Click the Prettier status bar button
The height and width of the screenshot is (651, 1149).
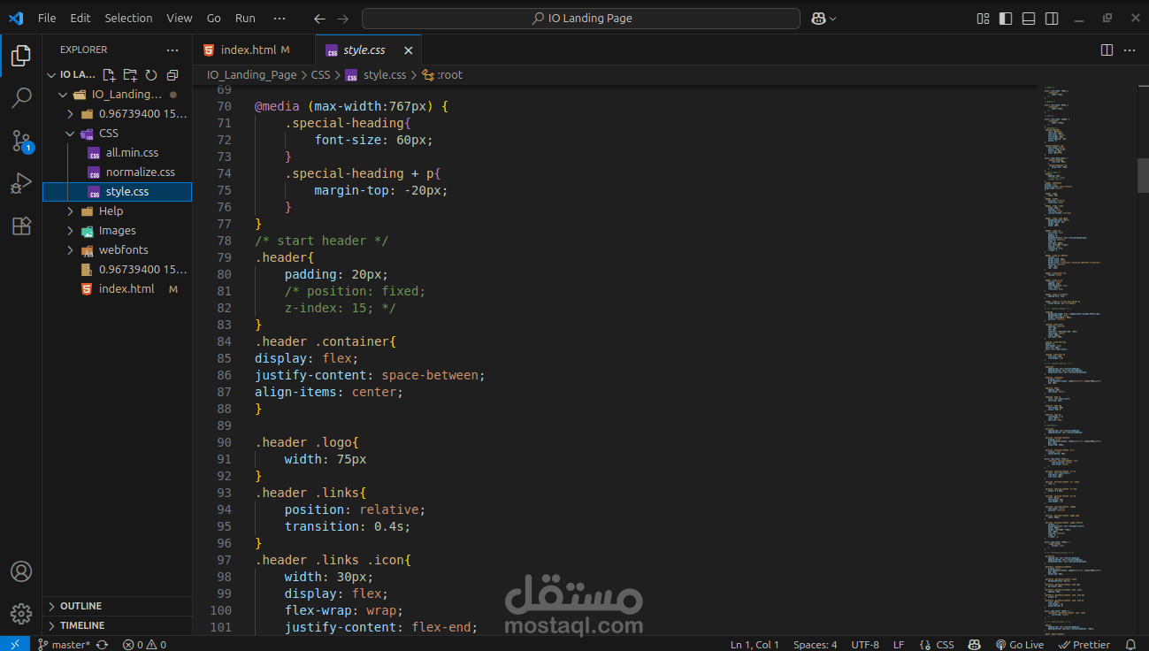coord(1084,644)
